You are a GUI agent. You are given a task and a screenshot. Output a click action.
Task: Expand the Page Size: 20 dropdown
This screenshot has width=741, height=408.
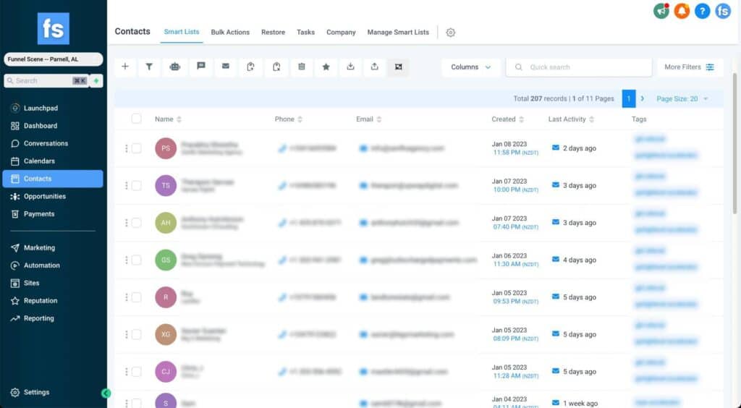point(682,98)
